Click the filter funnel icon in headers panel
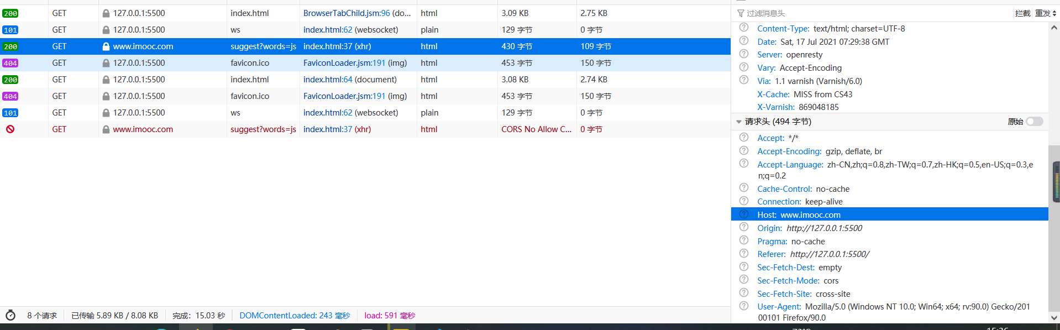Screen dimensions: 1060x330 [x=741, y=13]
